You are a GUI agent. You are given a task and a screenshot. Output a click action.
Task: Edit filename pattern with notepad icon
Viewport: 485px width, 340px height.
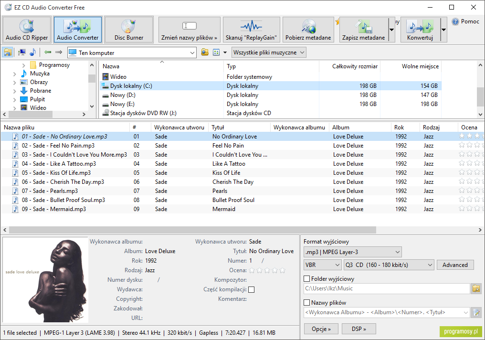476,312
